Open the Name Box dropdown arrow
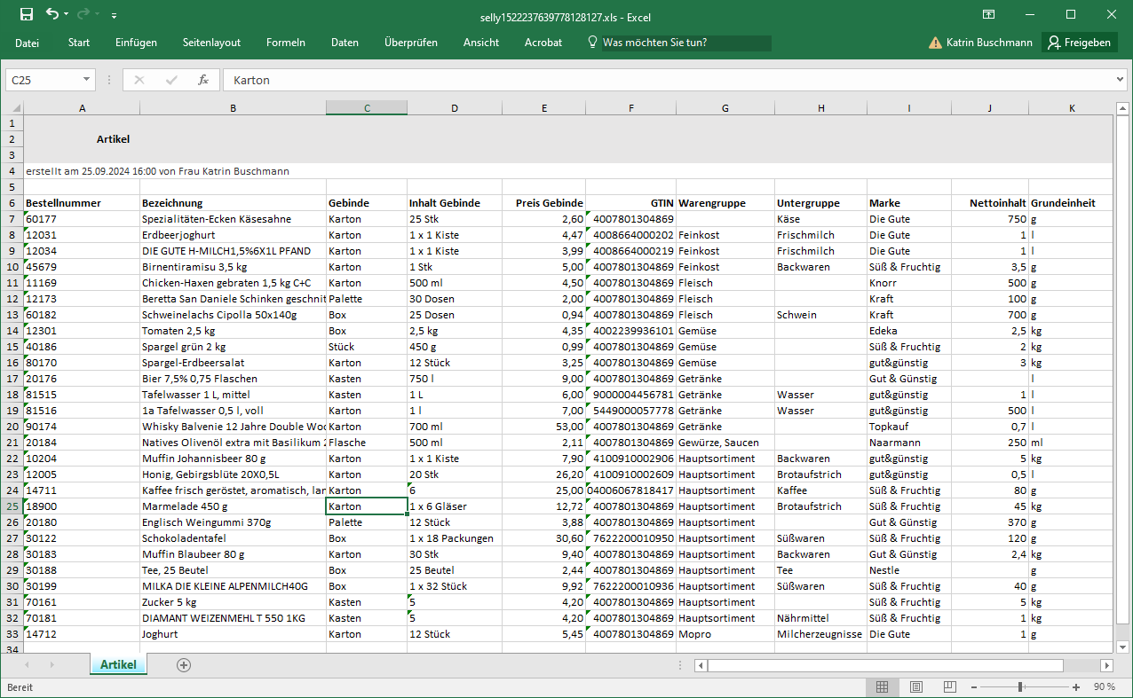The height and width of the screenshot is (698, 1133). point(86,80)
